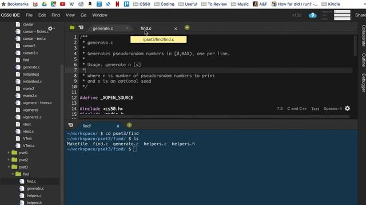This screenshot has width=366, height=205.
Task: Open the Window menu
Action: point(100,15)
